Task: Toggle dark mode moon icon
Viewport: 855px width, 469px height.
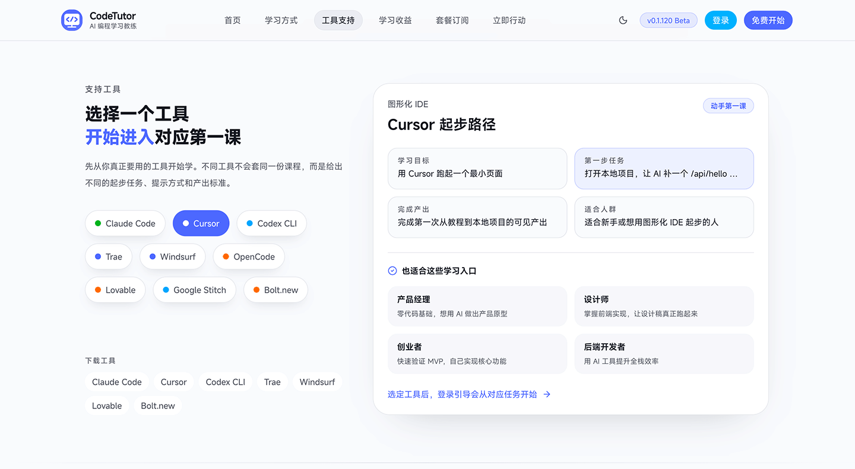Action: [x=623, y=20]
